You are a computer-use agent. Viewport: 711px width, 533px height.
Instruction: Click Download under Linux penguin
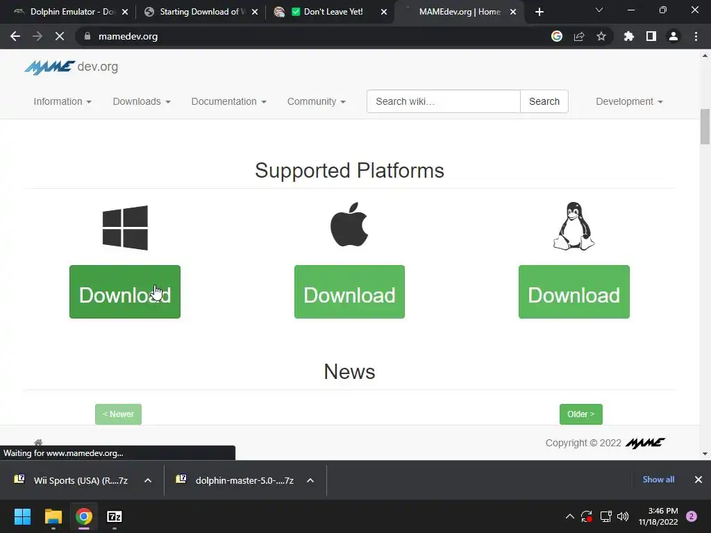574,292
